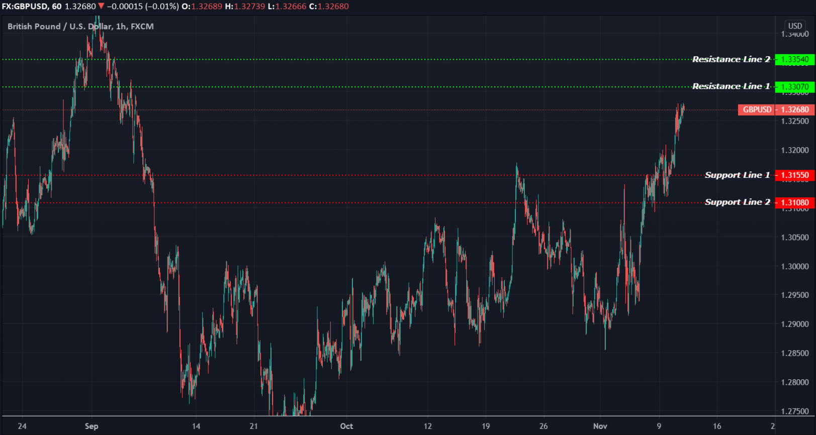
Task: Select the Support Line 1 label
Action: point(737,175)
